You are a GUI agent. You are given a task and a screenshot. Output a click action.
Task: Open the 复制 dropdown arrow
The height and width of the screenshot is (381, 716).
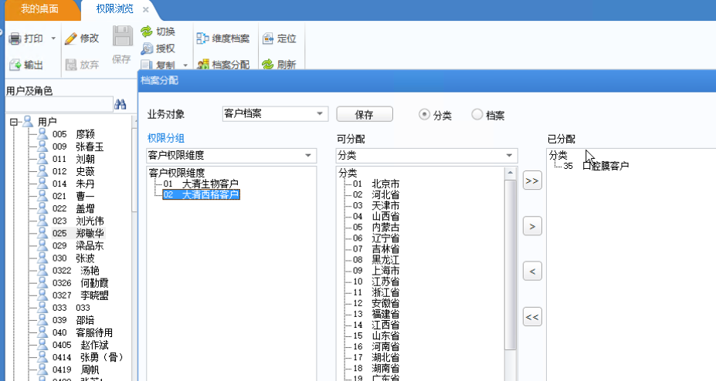(x=185, y=65)
